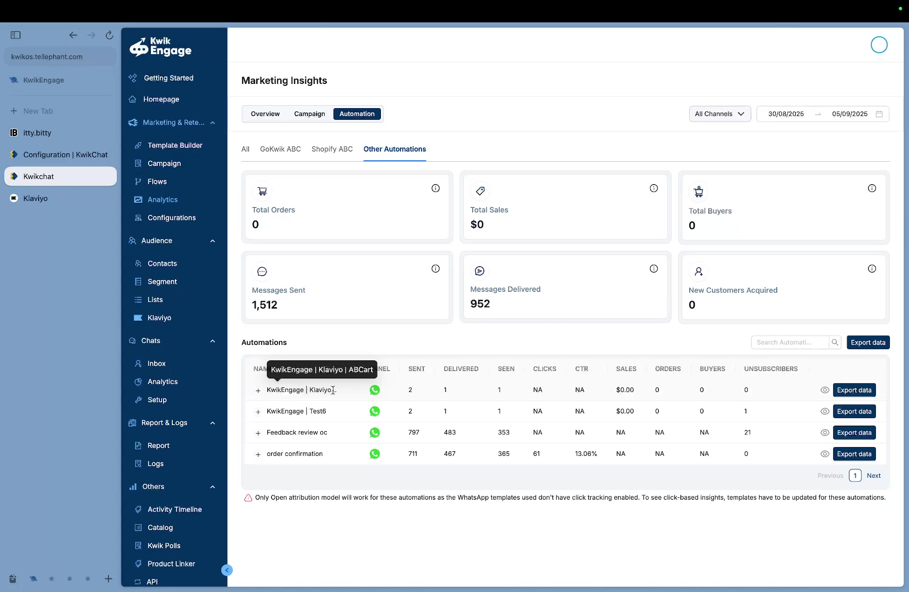Switch to the Campaign insights tab
909x592 pixels.
pyautogui.click(x=310, y=114)
